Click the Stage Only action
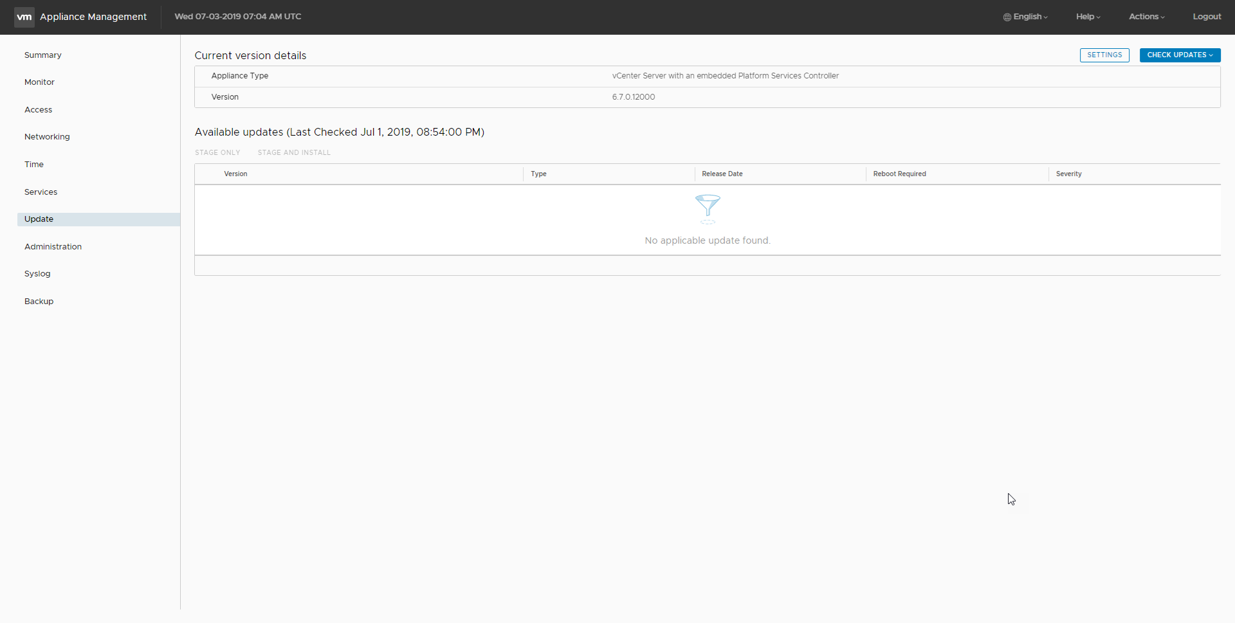Viewport: 1235px width, 623px height. [x=217, y=153]
